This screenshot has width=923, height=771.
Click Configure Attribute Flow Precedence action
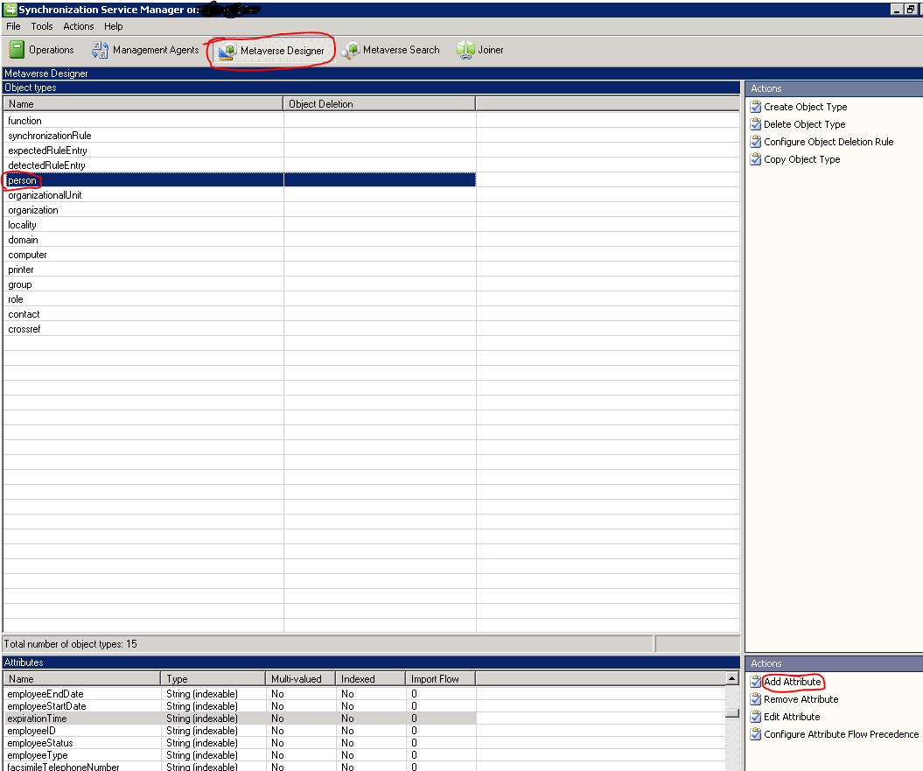tap(841, 734)
